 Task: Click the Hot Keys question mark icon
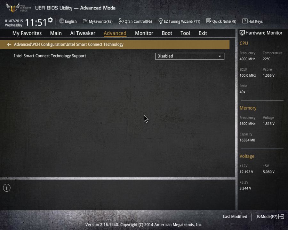[x=245, y=21]
